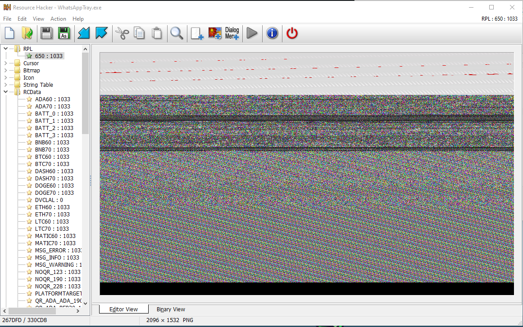Image resolution: width=523 pixels, height=327 pixels.
Task: Click the tree scroll-down arrow
Action: pos(86,303)
